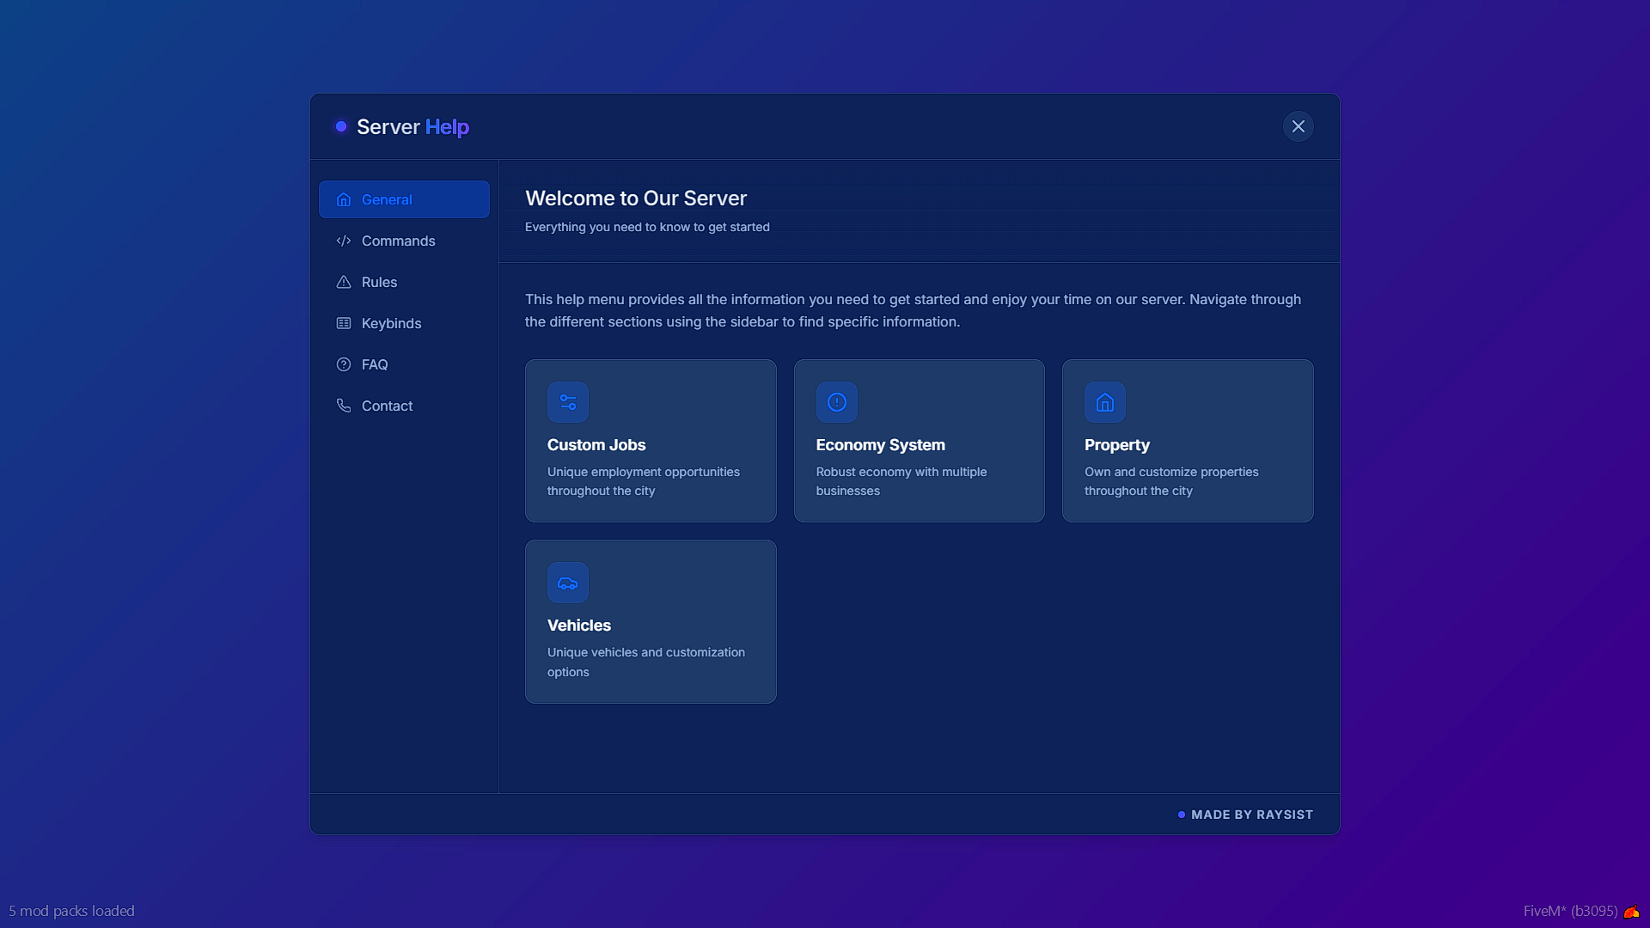Screen dimensions: 1650x928
Task: Select the General sidebar tab
Action: coord(404,199)
